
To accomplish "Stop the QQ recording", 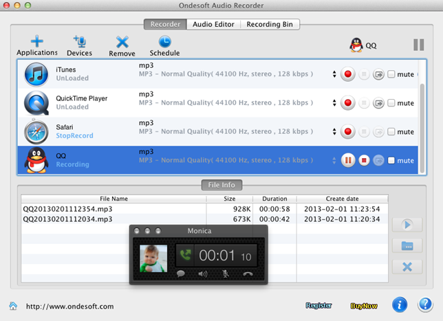I will pos(364,160).
